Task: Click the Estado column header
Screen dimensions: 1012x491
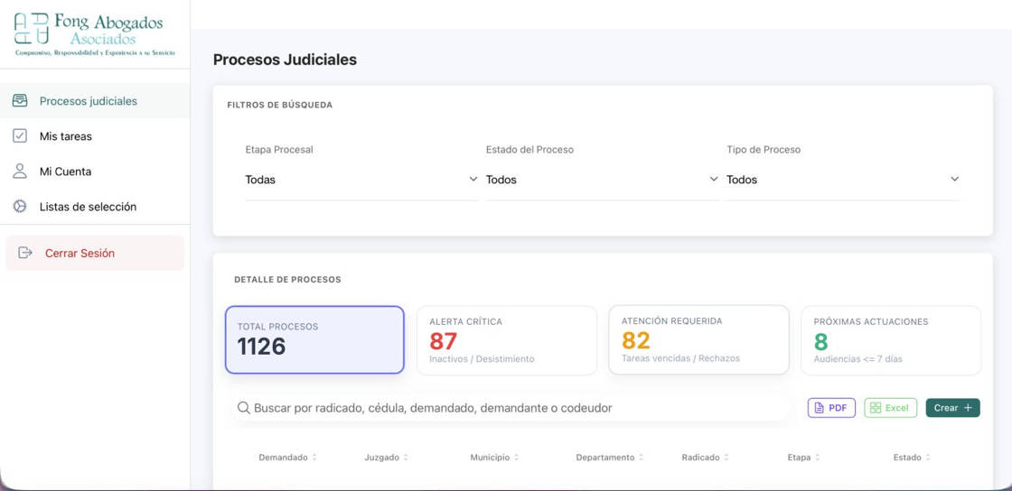Action: click(x=907, y=457)
